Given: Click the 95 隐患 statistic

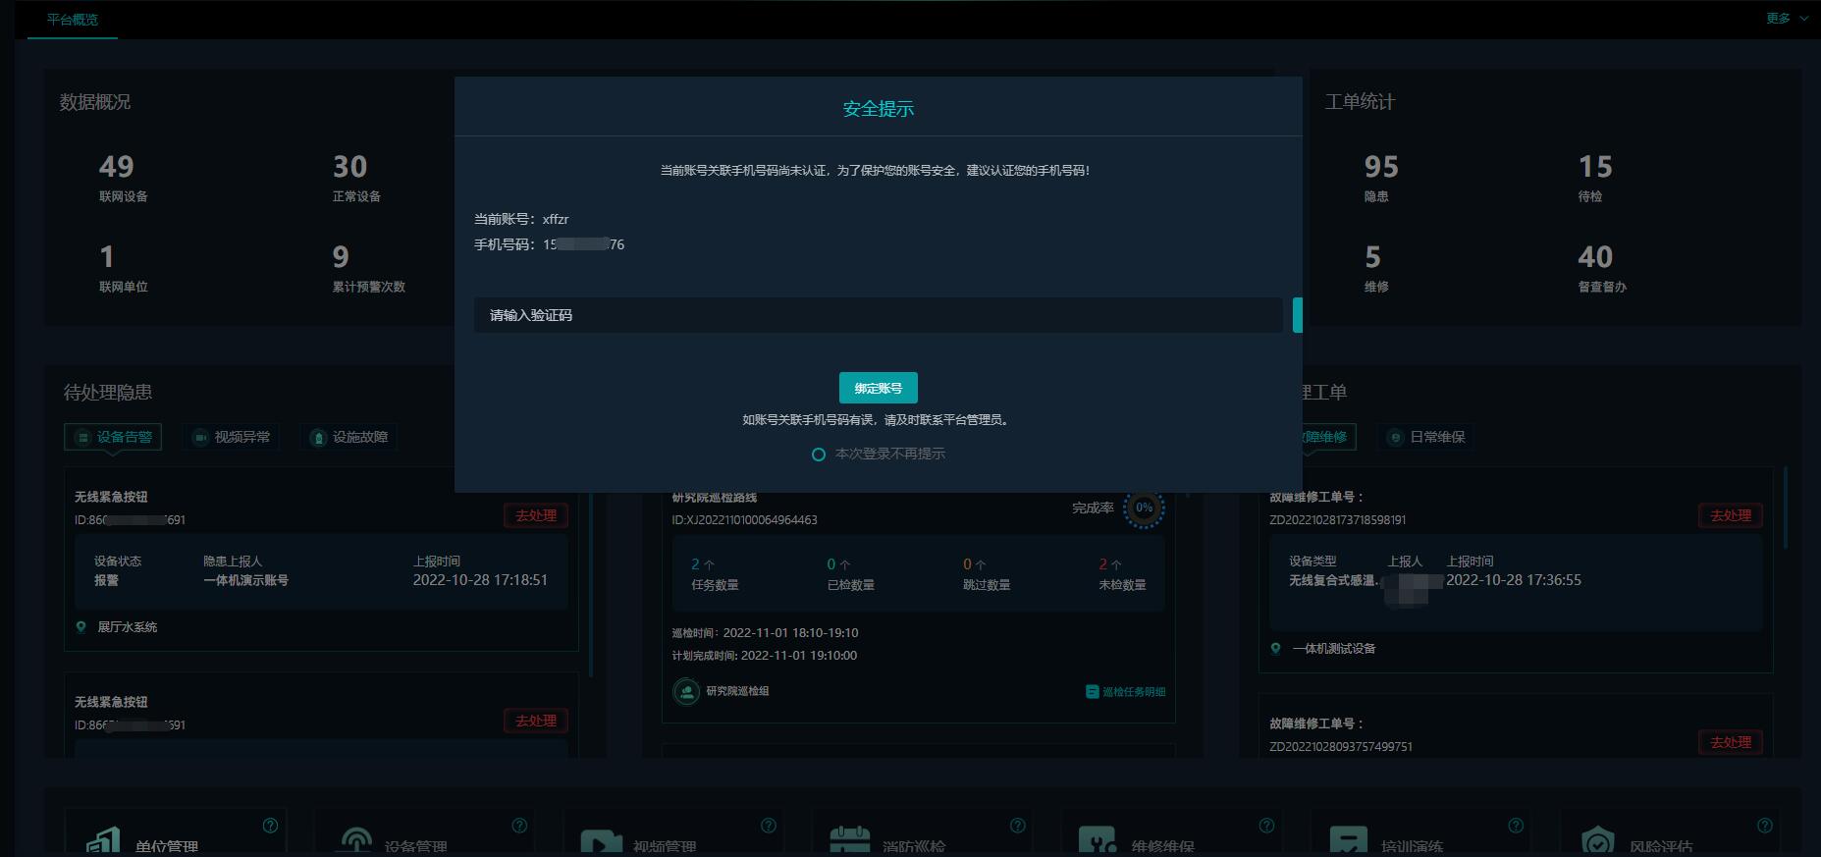Looking at the screenshot, I should point(1380,177).
